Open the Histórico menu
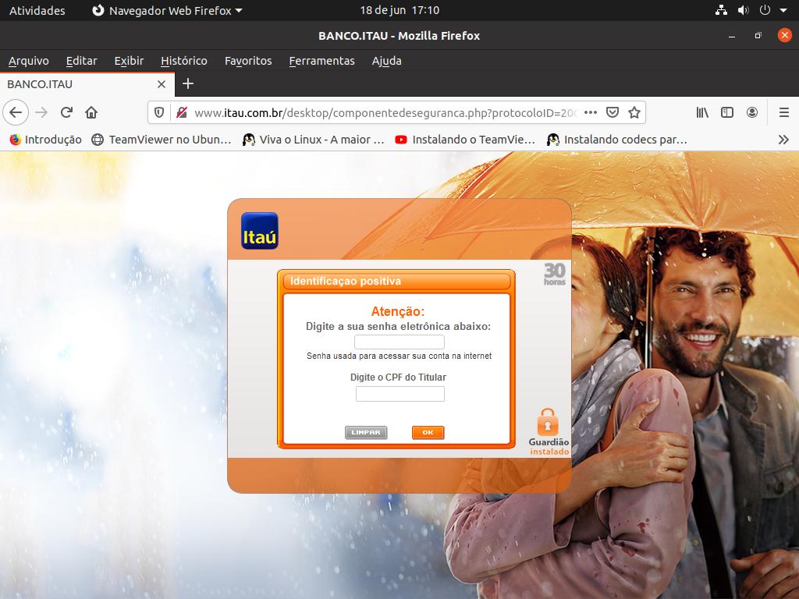Screen dimensions: 799x599 point(184,61)
